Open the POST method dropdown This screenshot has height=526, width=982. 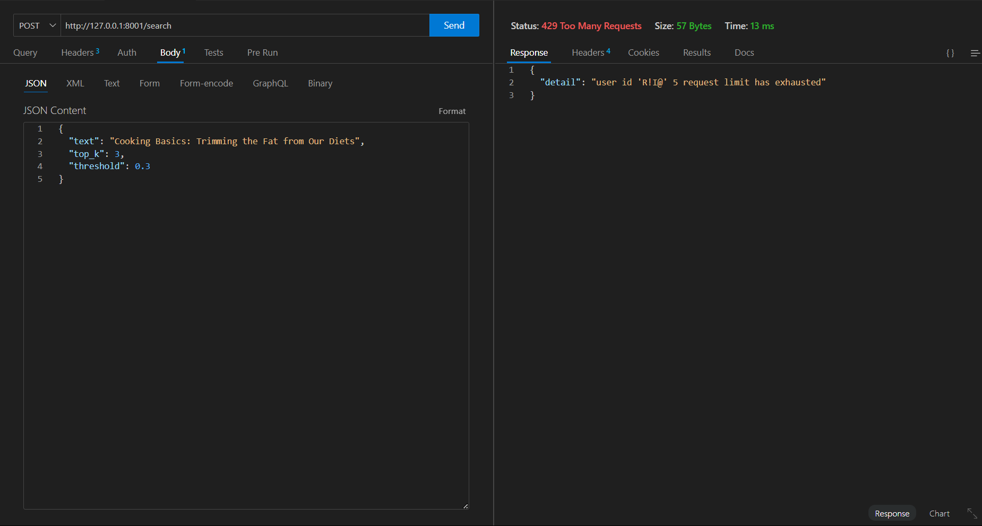pos(37,25)
